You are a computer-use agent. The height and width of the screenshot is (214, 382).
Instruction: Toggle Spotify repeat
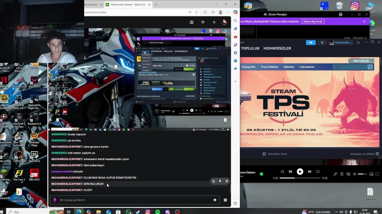click(318, 171)
